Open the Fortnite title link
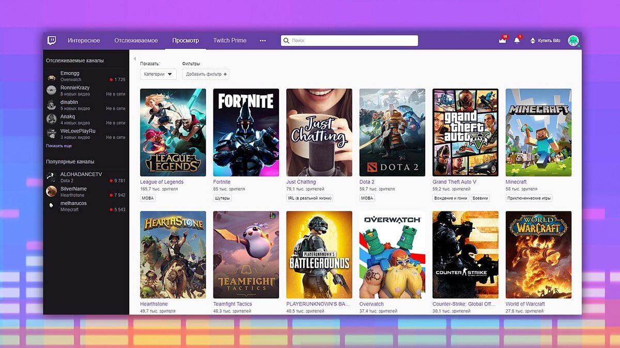 coord(222,182)
